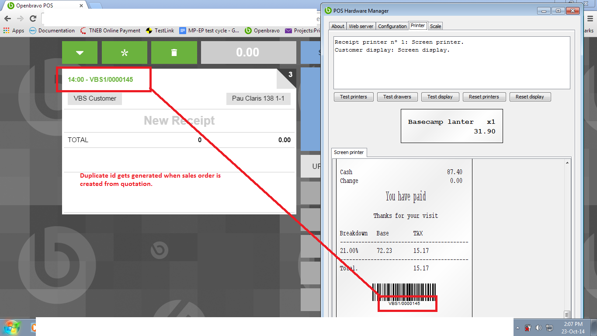
Task: Close the POS Hardware Manager window
Action: pyautogui.click(x=573, y=10)
